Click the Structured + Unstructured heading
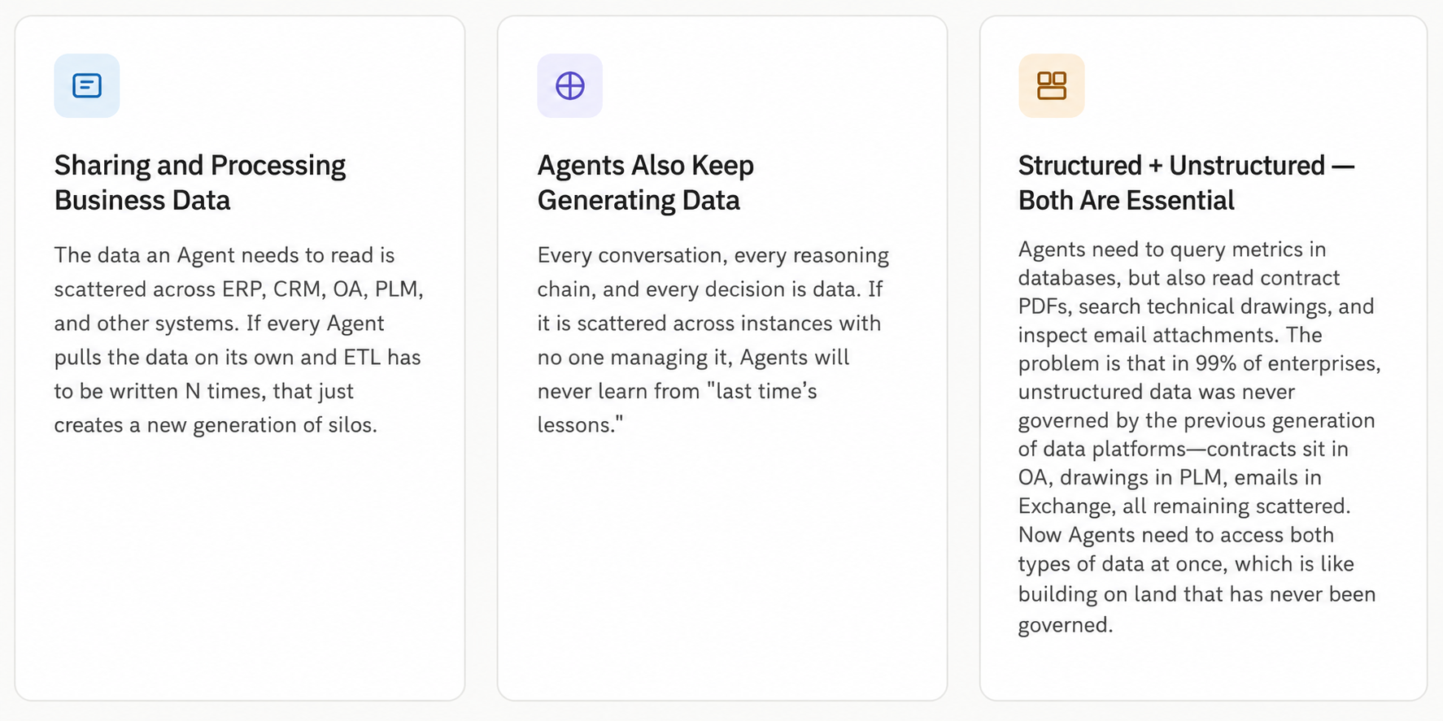Viewport: 1443px width, 721px height. click(1186, 183)
